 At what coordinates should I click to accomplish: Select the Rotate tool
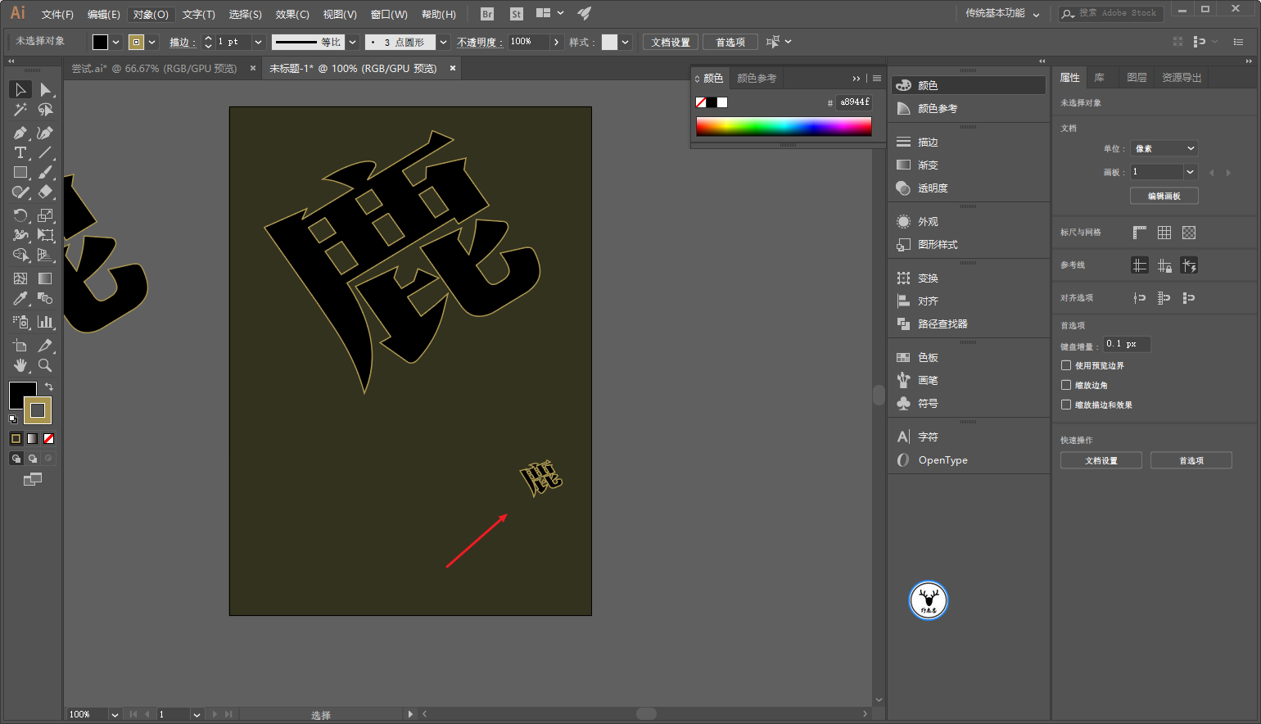20,215
